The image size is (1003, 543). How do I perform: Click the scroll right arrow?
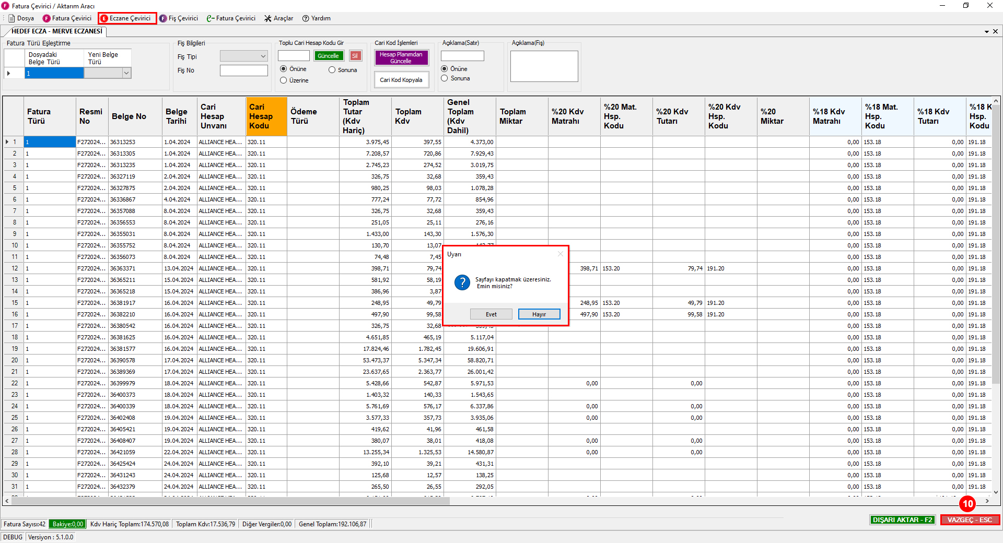click(987, 501)
